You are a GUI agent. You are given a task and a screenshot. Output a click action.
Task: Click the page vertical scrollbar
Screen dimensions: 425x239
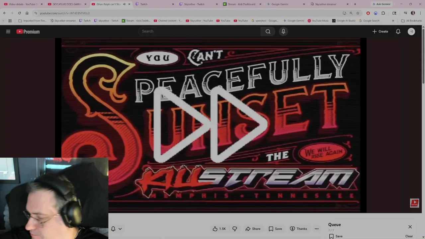[423, 56]
